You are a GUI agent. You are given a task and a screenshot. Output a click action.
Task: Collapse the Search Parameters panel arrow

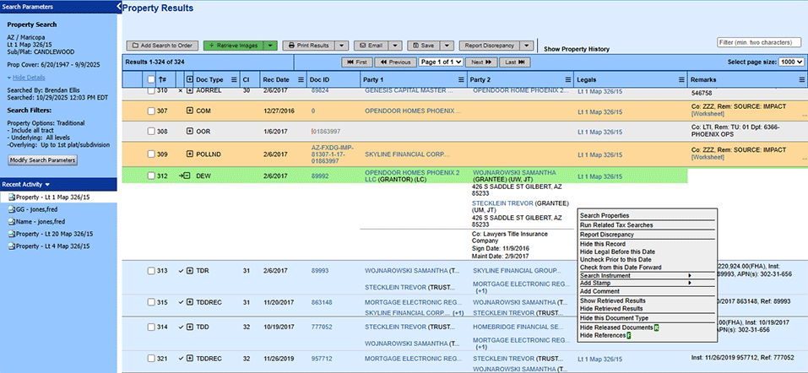point(119,7)
